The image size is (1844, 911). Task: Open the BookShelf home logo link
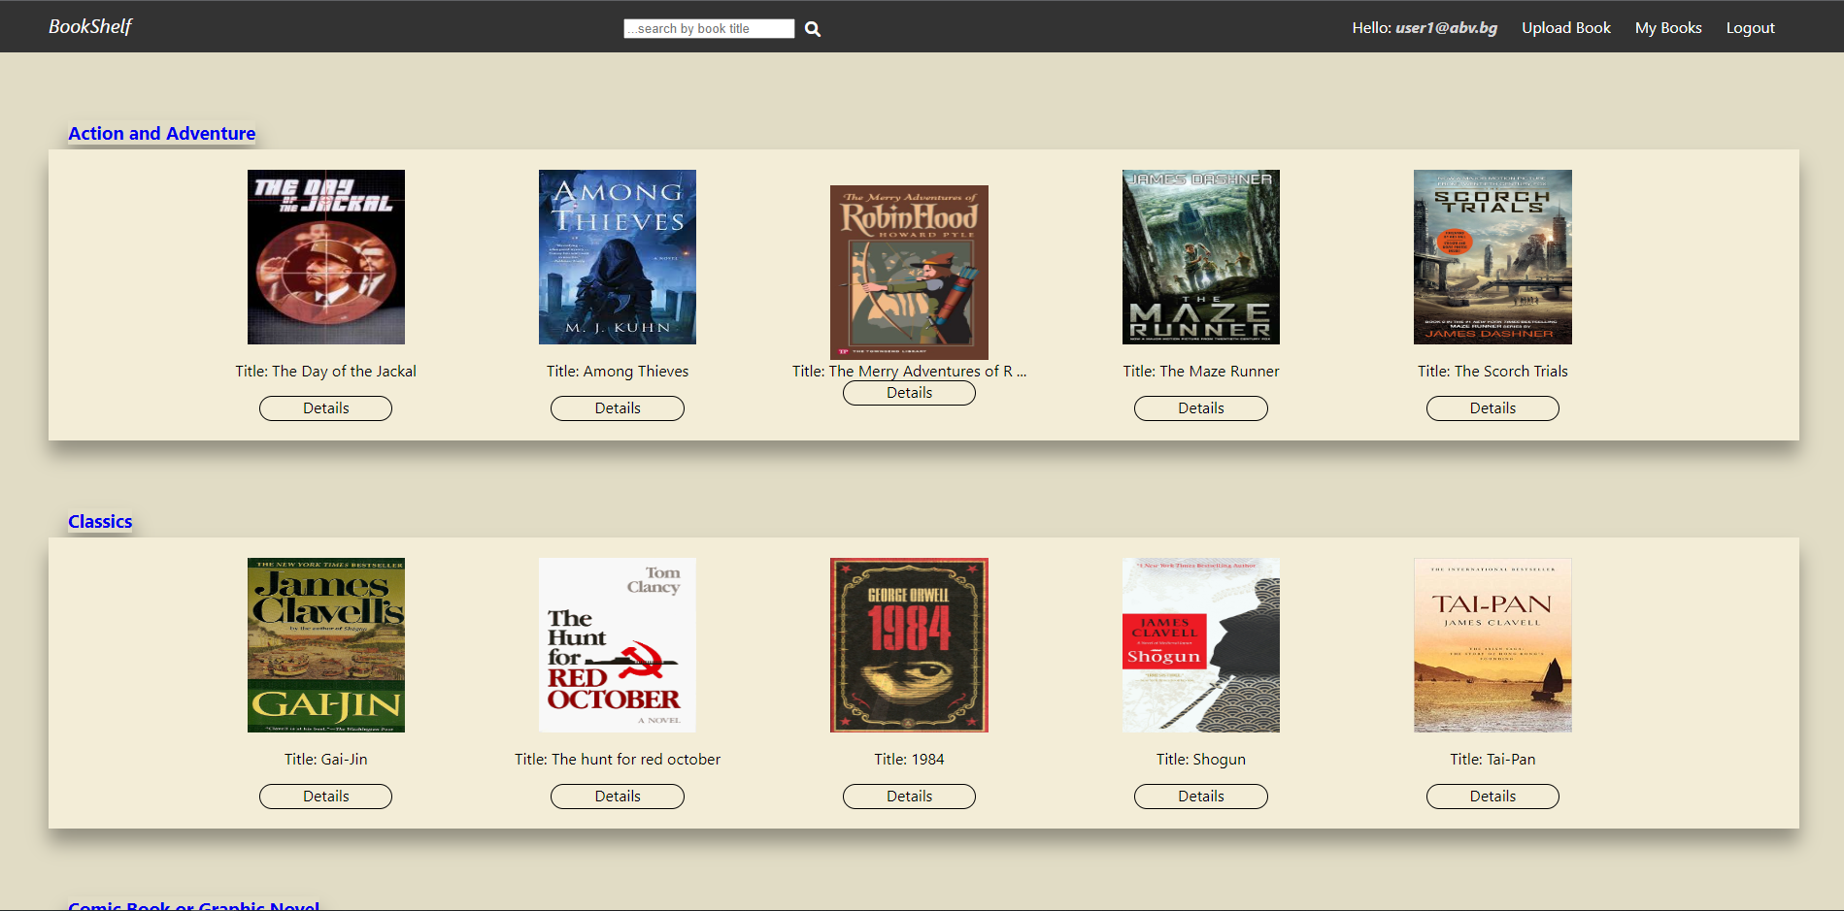90,26
